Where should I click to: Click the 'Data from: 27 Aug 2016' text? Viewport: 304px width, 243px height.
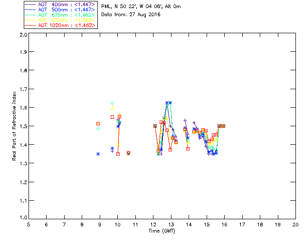pos(131,15)
